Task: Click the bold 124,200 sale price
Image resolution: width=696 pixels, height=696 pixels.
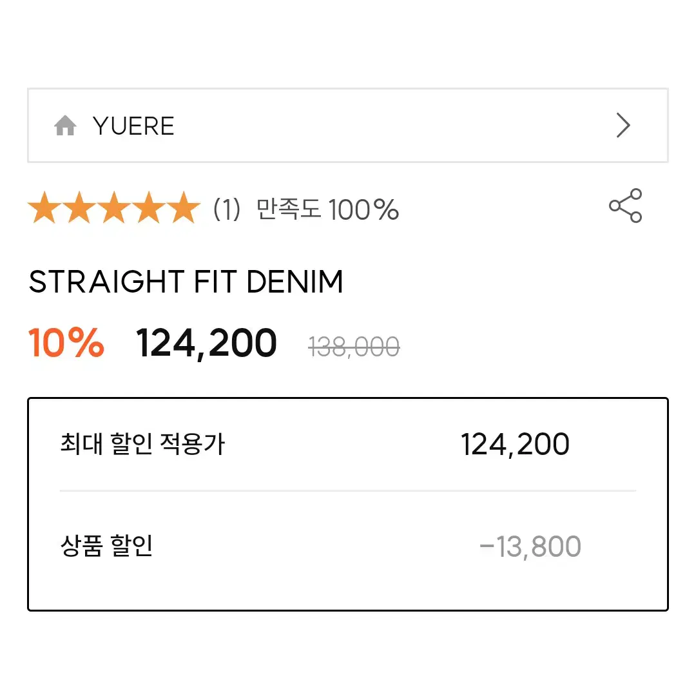Action: coord(206,343)
